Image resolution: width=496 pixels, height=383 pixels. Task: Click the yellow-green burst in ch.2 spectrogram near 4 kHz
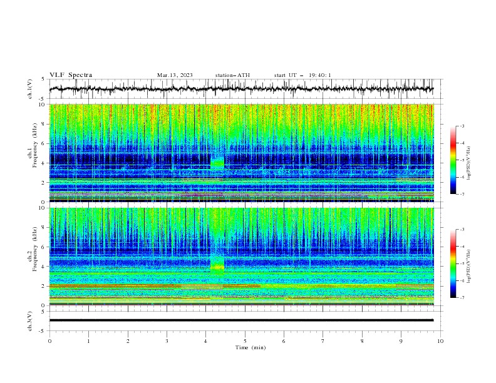pos(217,265)
